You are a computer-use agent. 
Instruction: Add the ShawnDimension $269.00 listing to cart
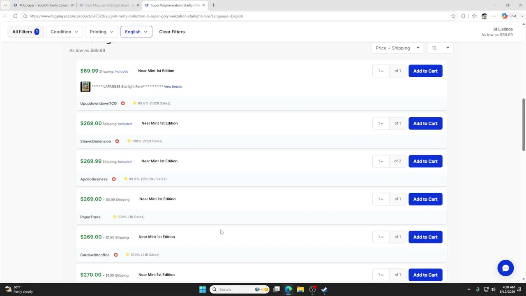click(x=425, y=123)
